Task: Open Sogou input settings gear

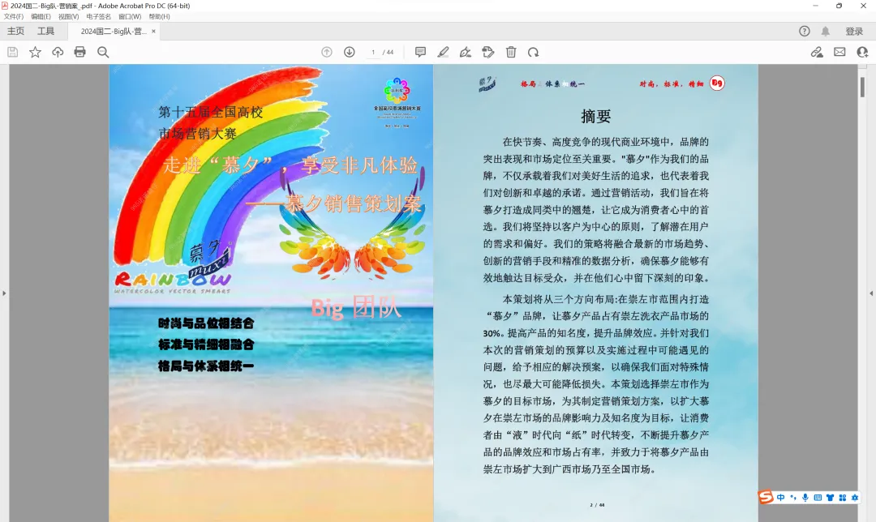Action: [x=855, y=498]
